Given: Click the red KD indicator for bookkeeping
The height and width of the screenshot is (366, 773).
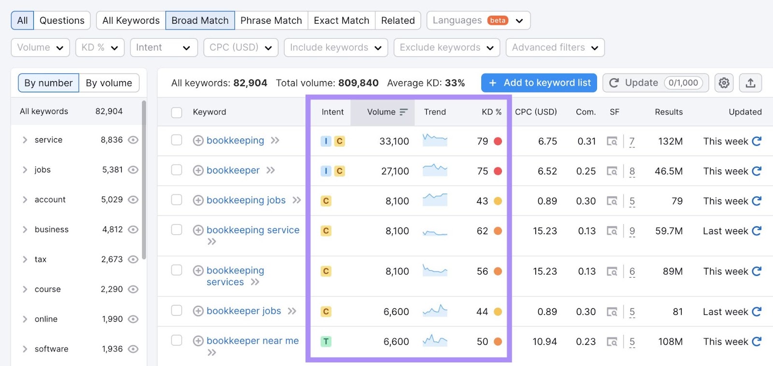Looking at the screenshot, I should click(498, 141).
